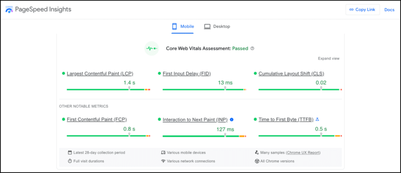
Task: Click the PageSpeed Insights logo icon
Action: coord(9,10)
